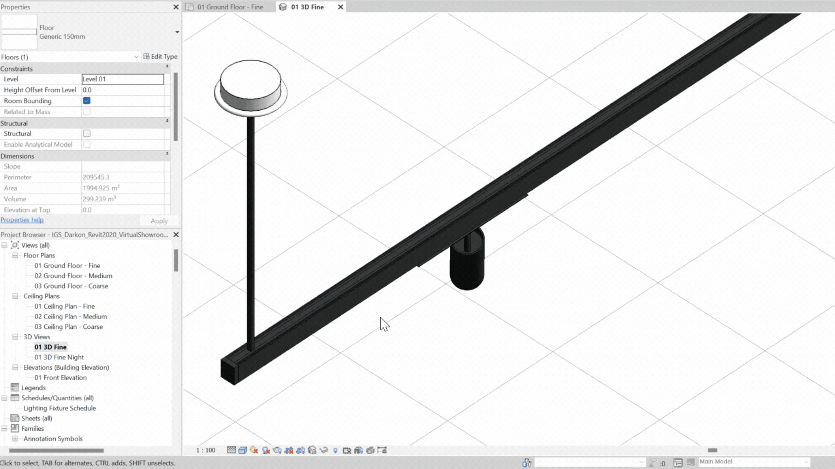The width and height of the screenshot is (835, 469).
Task: Close the Properties panel
Action: point(176,7)
